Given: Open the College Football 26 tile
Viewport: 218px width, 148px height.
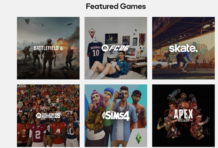Looking at the screenshot, I should (x=48, y=116).
